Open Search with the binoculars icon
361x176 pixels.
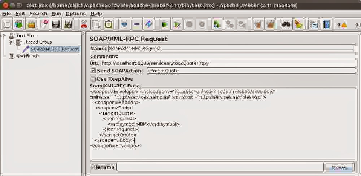click(286, 24)
